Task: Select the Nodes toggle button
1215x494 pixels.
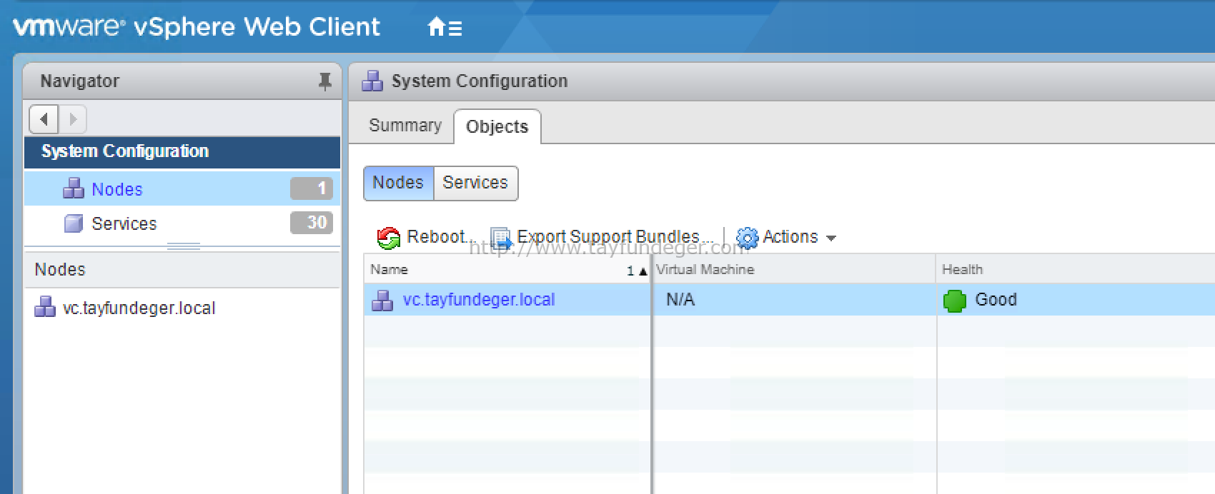Action: tap(398, 183)
